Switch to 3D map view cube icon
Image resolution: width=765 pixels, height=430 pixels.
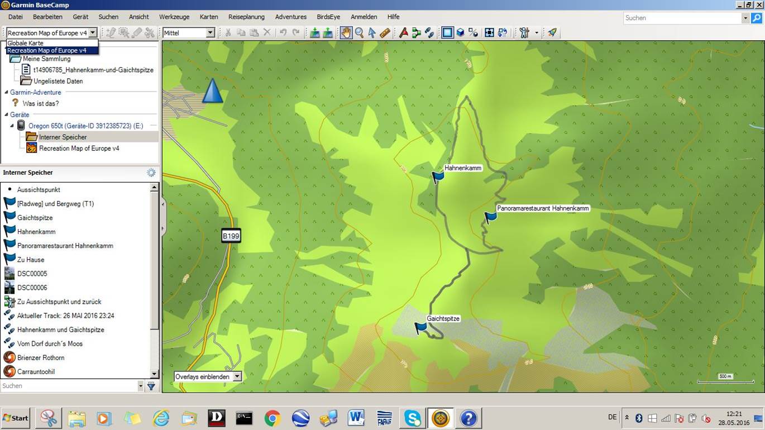(460, 32)
